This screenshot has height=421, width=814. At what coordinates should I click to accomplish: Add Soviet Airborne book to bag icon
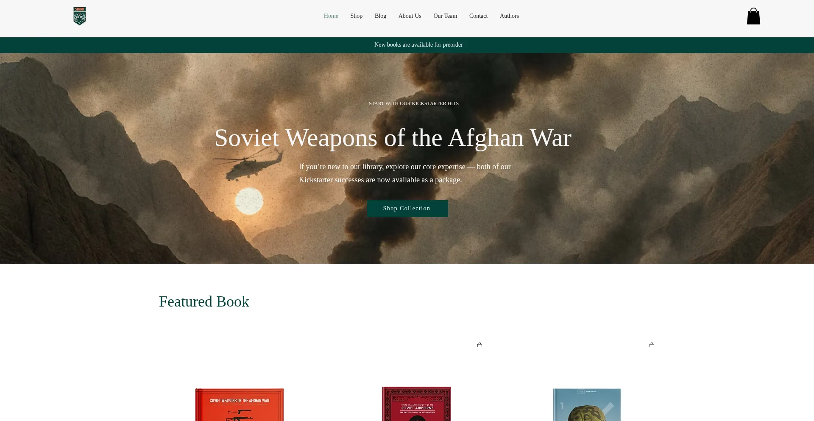479,345
